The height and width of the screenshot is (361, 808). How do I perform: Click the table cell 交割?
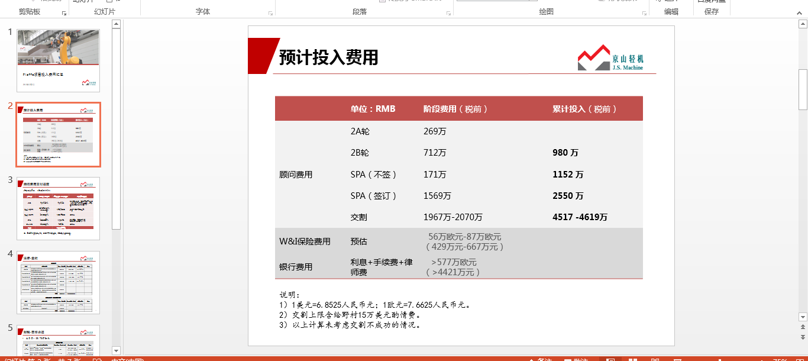[358, 217]
